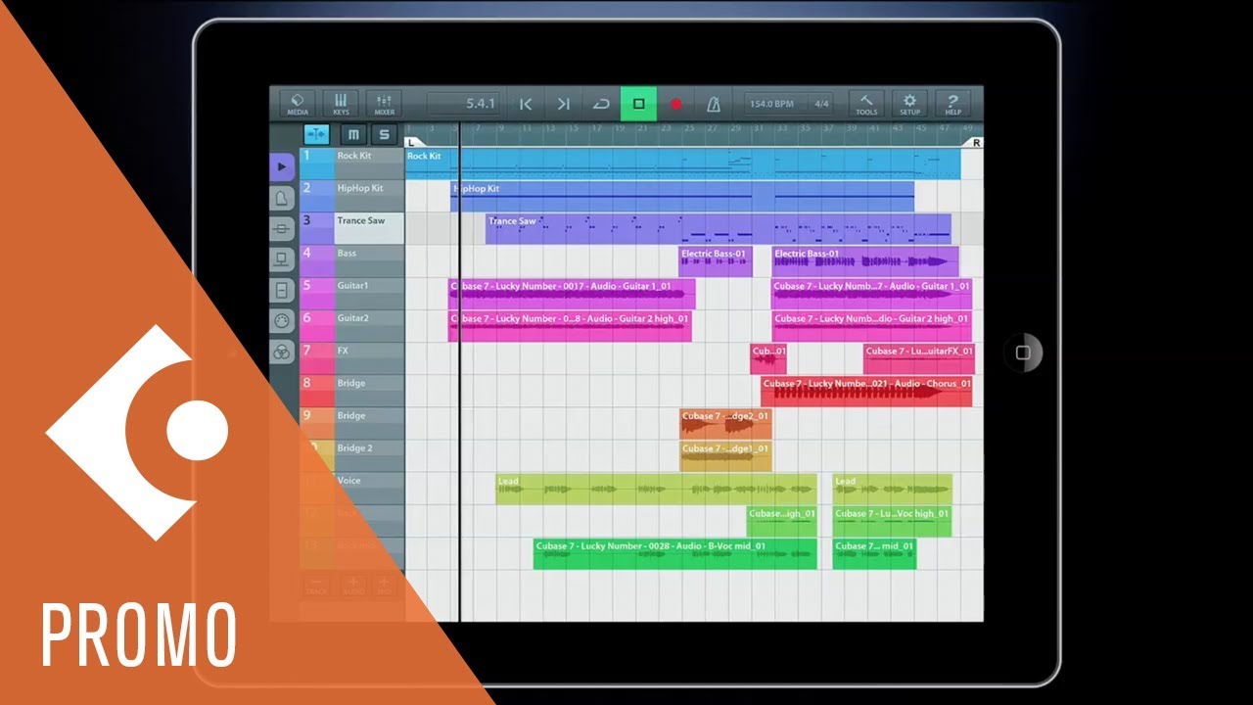1253x705 pixels.
Task: Open the instrument (piano) inspector section
Action: [282, 199]
